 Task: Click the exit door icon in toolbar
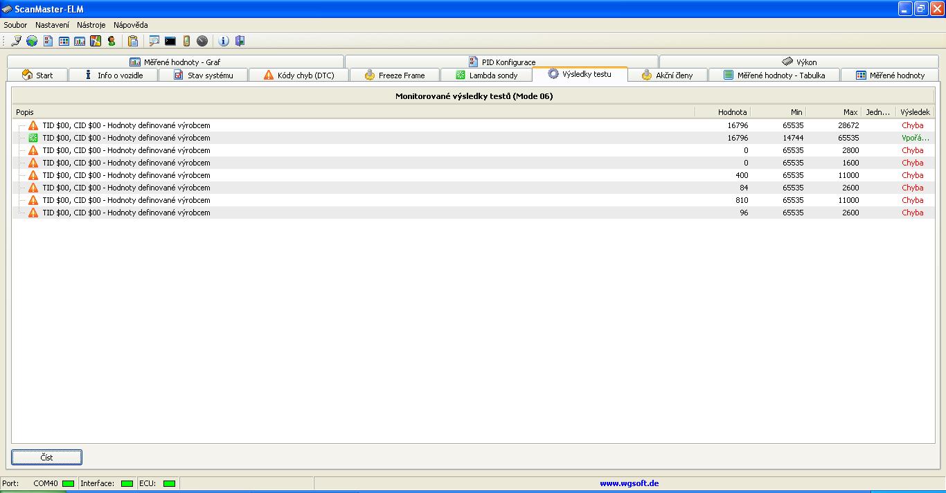point(240,41)
